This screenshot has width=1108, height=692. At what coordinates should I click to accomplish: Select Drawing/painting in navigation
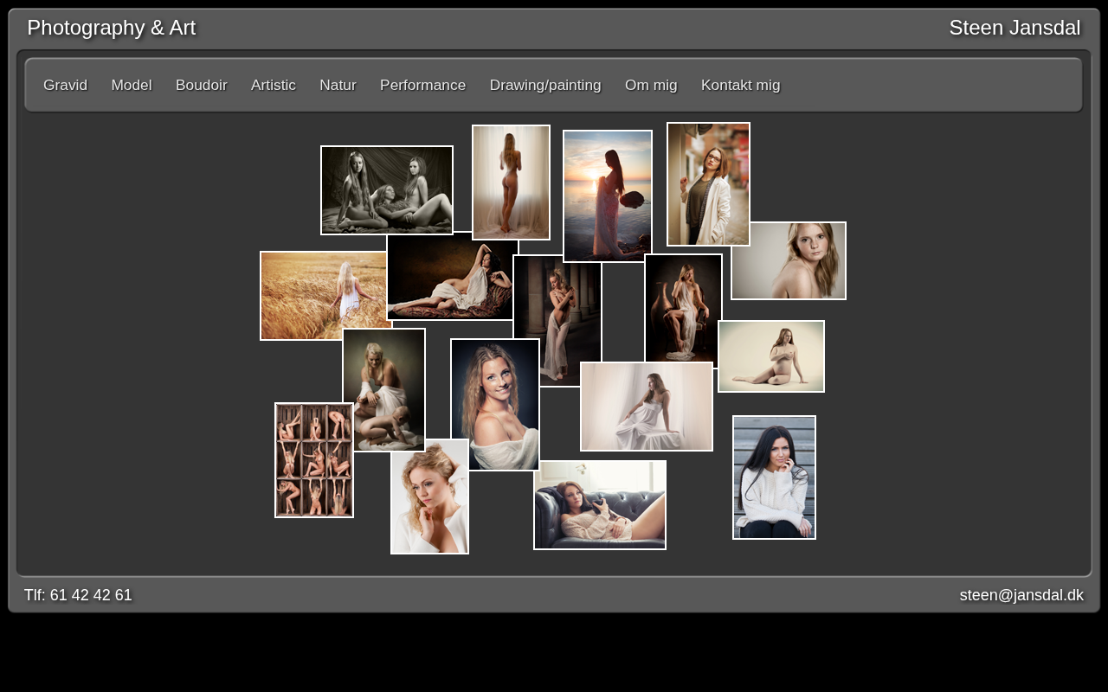click(545, 85)
